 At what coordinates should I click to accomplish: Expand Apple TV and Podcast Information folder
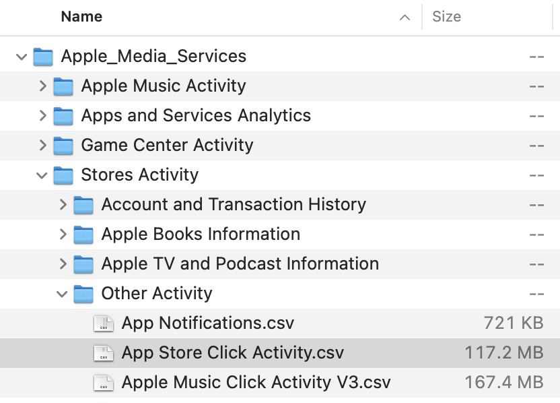coord(63,264)
